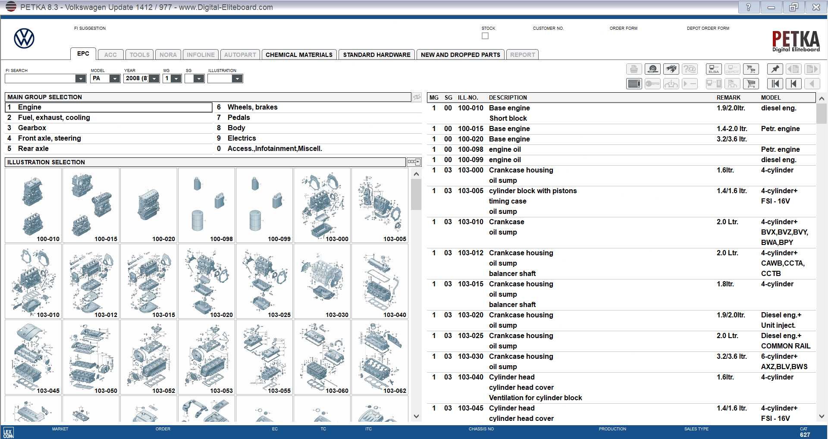The height and width of the screenshot is (439, 828).
Task: Click the parts list view icon
Action: pyautogui.click(x=634, y=84)
